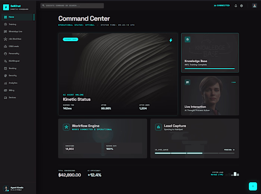Viewport: 261px width, 194px height.
Task: Click the Devices icon in sidebar
Action: pos(6,98)
